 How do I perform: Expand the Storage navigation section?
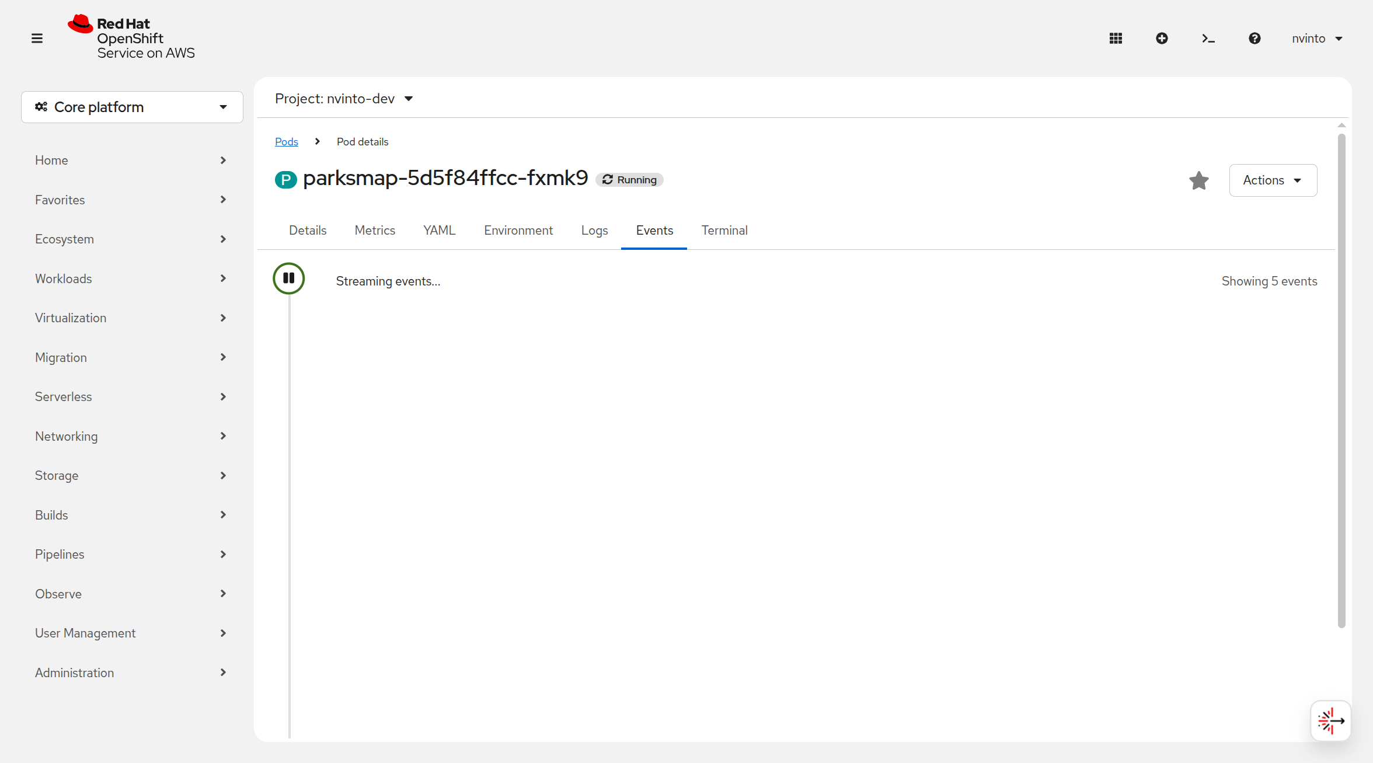point(131,475)
